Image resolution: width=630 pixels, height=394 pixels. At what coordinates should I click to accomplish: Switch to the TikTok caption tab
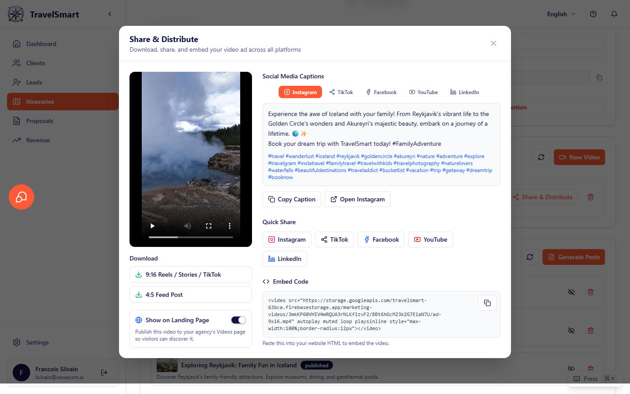341,92
